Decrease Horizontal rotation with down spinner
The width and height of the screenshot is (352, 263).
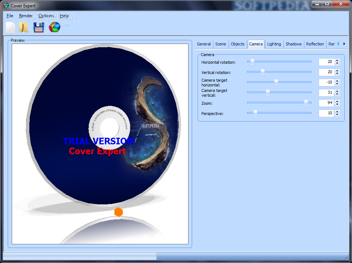coord(337,64)
